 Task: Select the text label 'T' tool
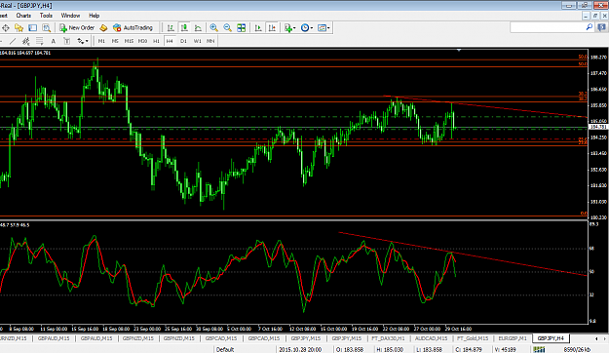[67, 41]
